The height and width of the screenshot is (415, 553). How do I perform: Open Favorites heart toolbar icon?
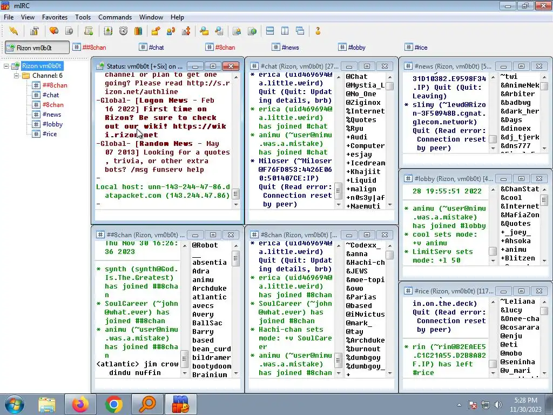(53, 31)
